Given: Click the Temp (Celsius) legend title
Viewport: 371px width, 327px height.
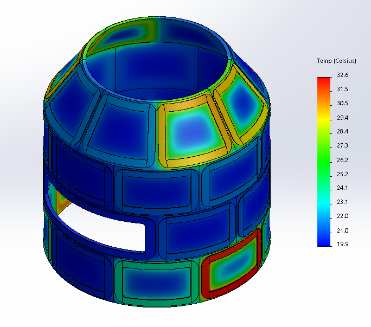Looking at the screenshot, I should pyautogui.click(x=336, y=60).
